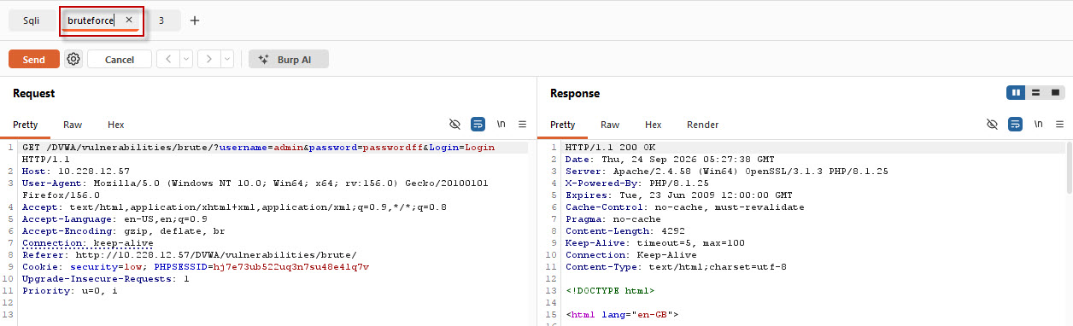
Task: Toggle hide non-printable in Request panel eye icon
Action: pos(454,124)
